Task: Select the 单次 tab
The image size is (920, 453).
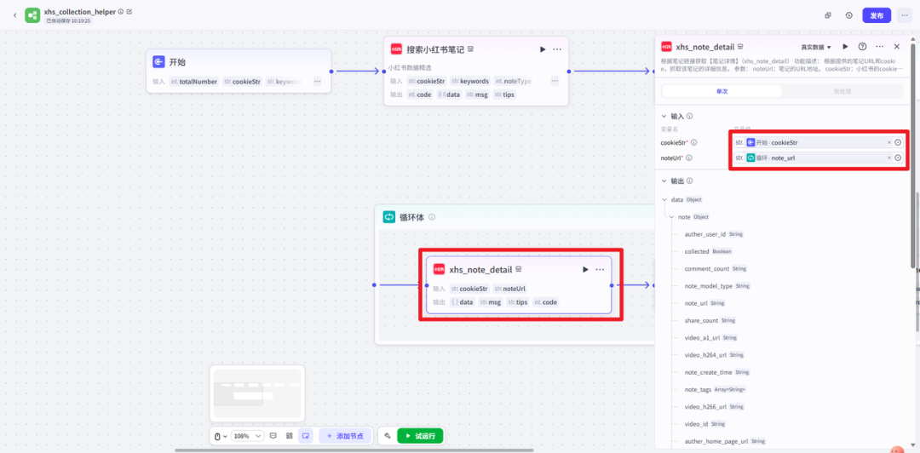Action: [722, 91]
